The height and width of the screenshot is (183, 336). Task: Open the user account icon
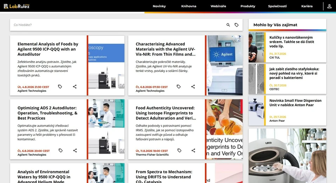click(x=329, y=6)
